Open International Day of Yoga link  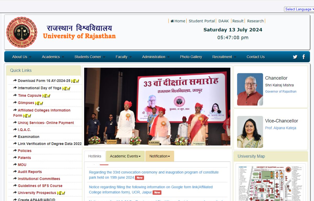(40, 88)
